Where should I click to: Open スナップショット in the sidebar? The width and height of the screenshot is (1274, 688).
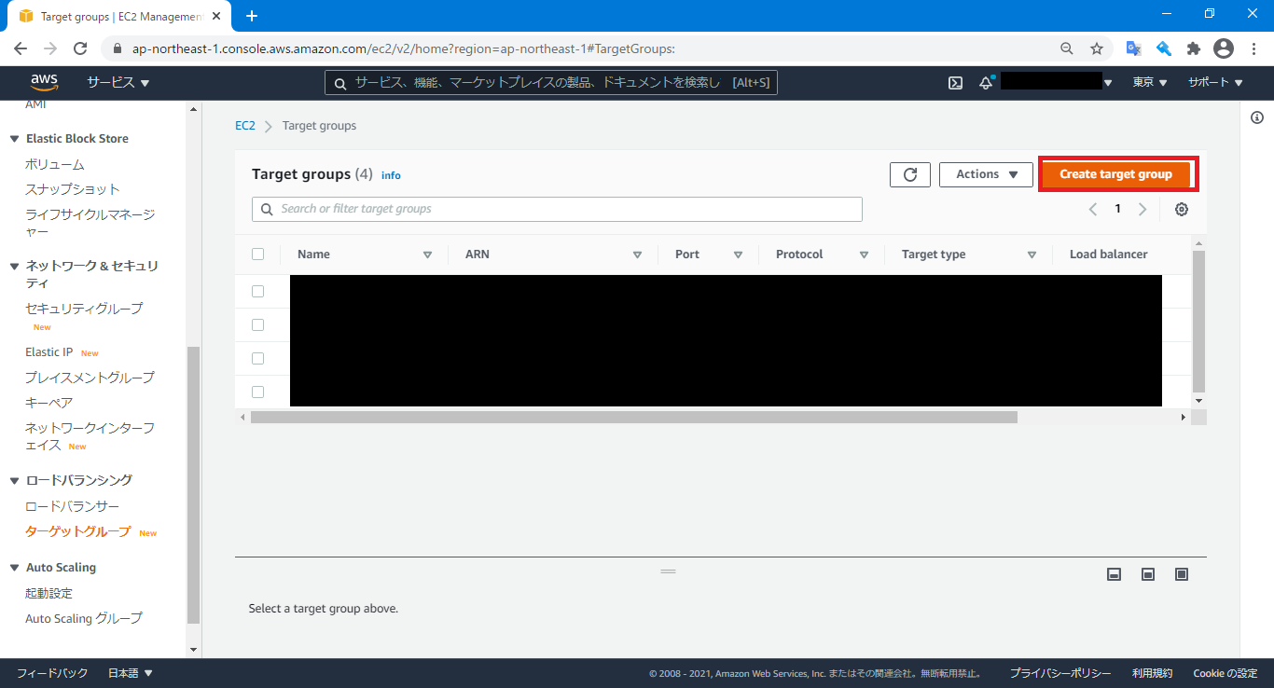[x=73, y=189]
